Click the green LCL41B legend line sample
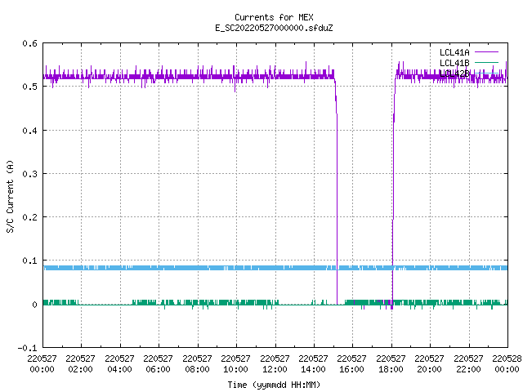The image size is (523, 392). pos(486,62)
